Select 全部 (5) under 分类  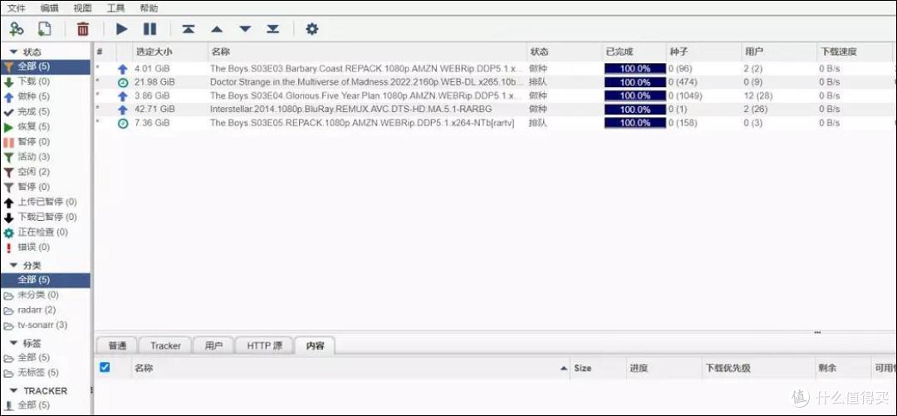(x=45, y=280)
